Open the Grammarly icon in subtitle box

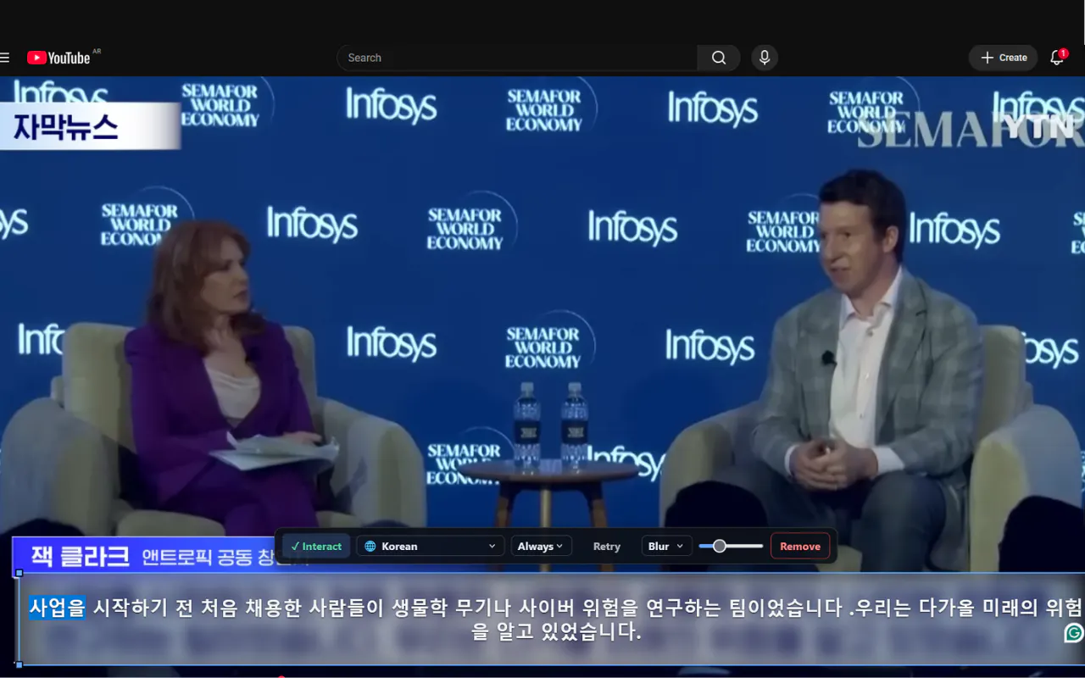[x=1074, y=633]
